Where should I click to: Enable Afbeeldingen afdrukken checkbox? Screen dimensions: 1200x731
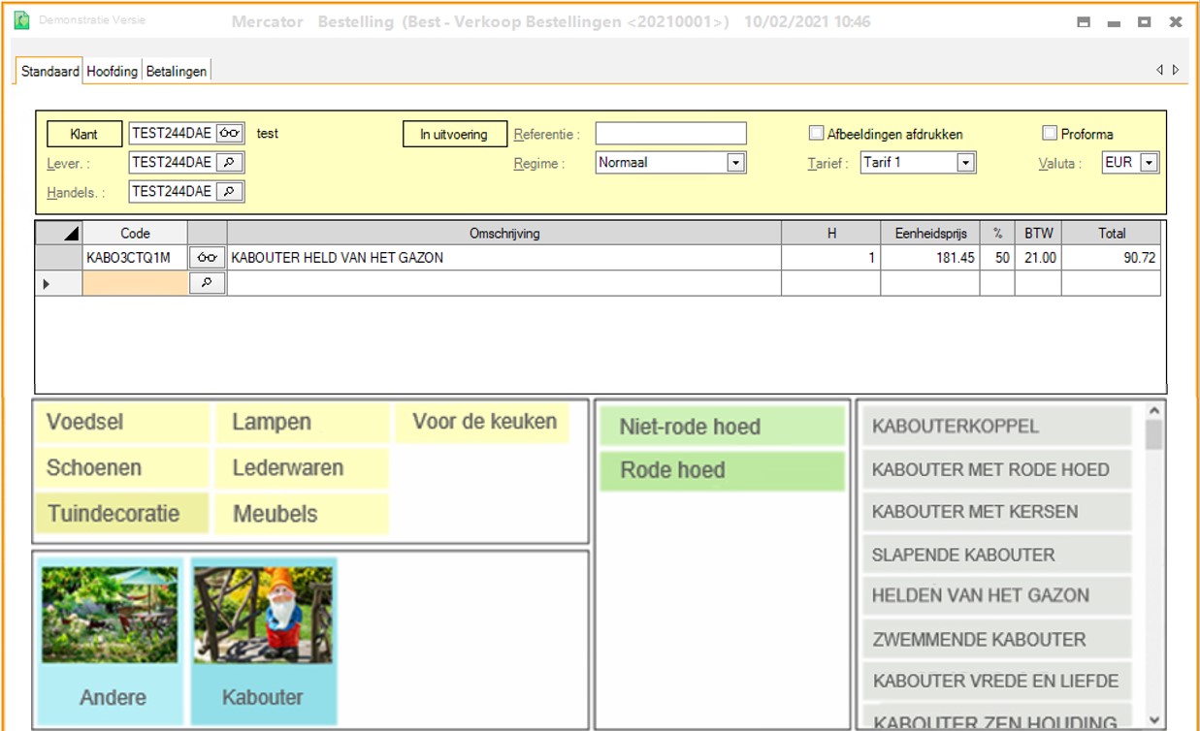coord(817,134)
